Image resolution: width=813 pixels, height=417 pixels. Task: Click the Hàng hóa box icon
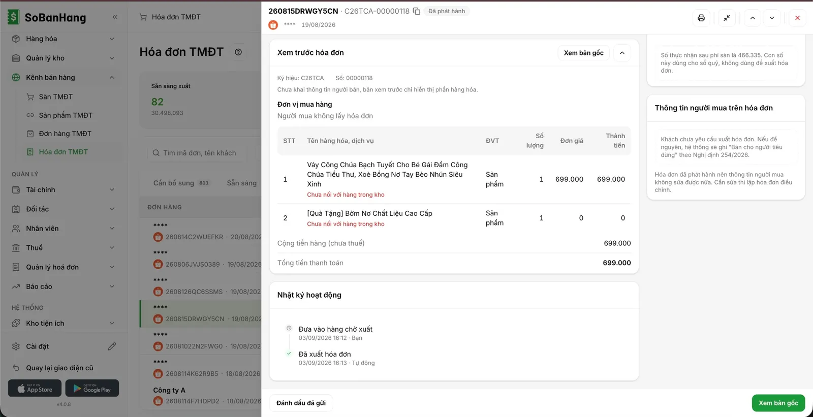click(x=16, y=39)
